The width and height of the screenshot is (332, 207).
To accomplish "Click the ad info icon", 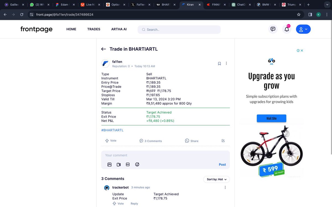I will point(298,51).
